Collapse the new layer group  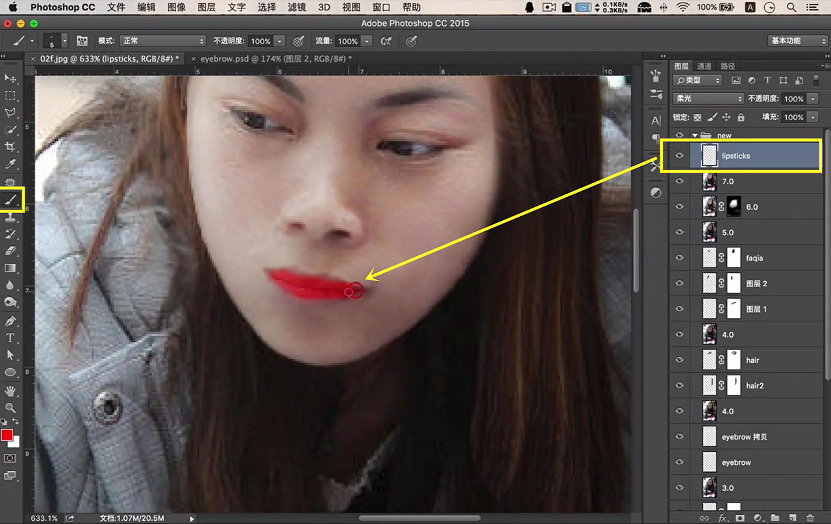[695, 136]
